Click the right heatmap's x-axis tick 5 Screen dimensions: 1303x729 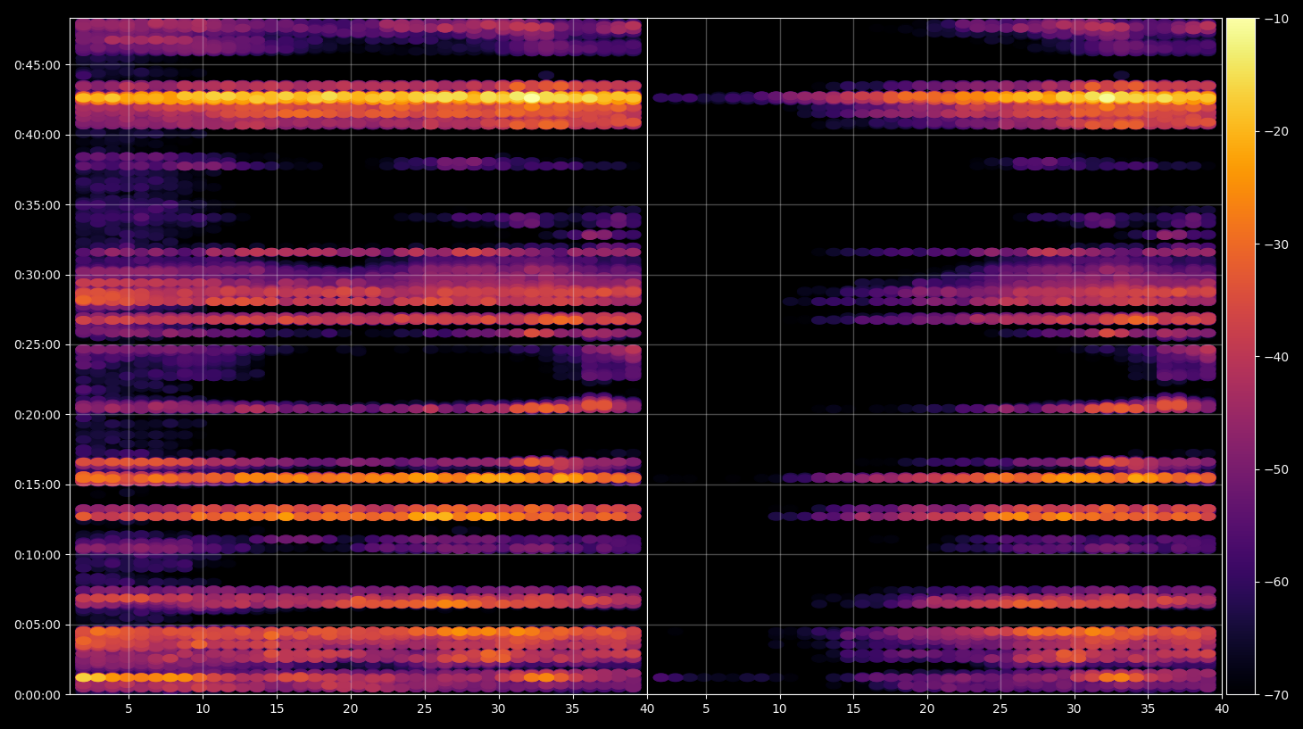point(706,709)
